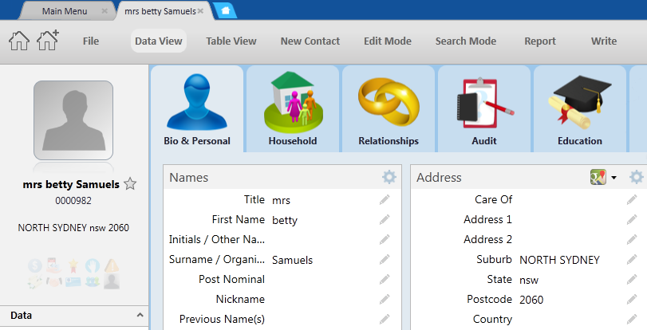Edit the First Name field pencil
The width and height of the screenshot is (647, 330).
tap(385, 219)
